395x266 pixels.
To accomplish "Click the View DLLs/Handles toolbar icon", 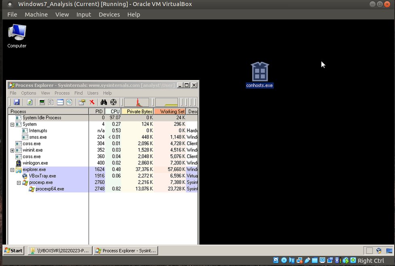I will [70, 102].
